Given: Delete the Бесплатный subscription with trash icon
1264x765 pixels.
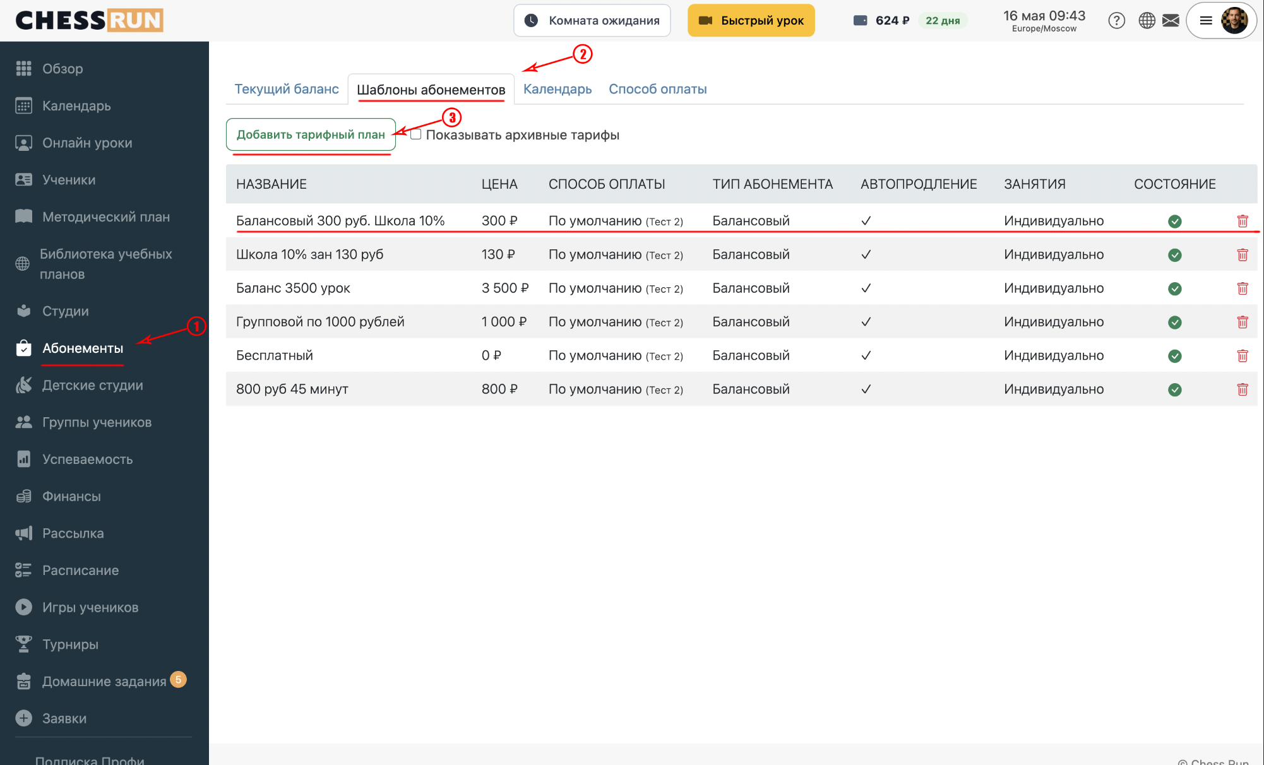Looking at the screenshot, I should point(1242,356).
